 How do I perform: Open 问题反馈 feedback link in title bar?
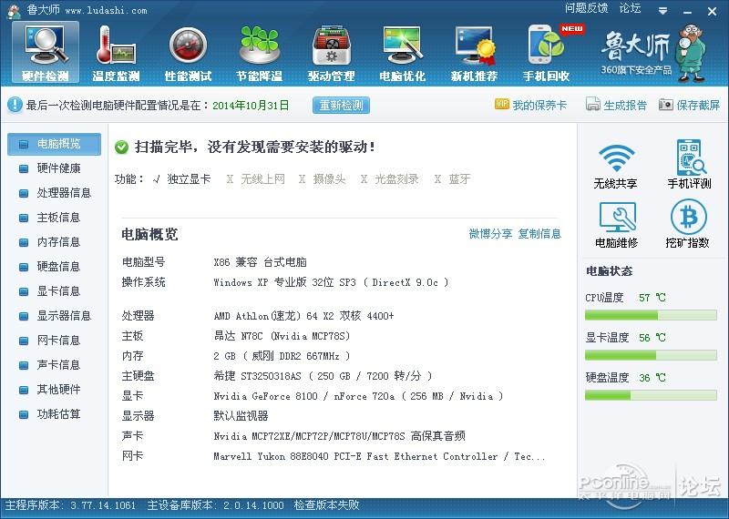click(586, 8)
